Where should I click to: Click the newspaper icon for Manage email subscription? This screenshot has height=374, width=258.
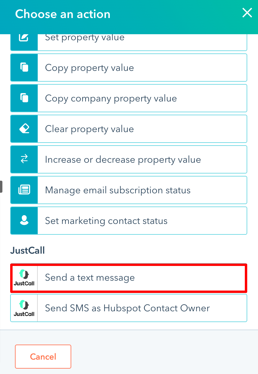pos(24,190)
